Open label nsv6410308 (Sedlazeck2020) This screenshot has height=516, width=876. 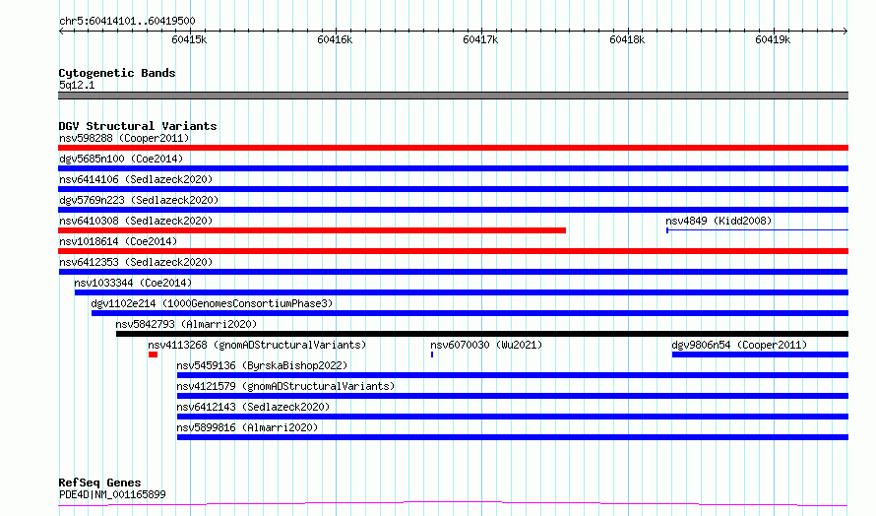136,221
